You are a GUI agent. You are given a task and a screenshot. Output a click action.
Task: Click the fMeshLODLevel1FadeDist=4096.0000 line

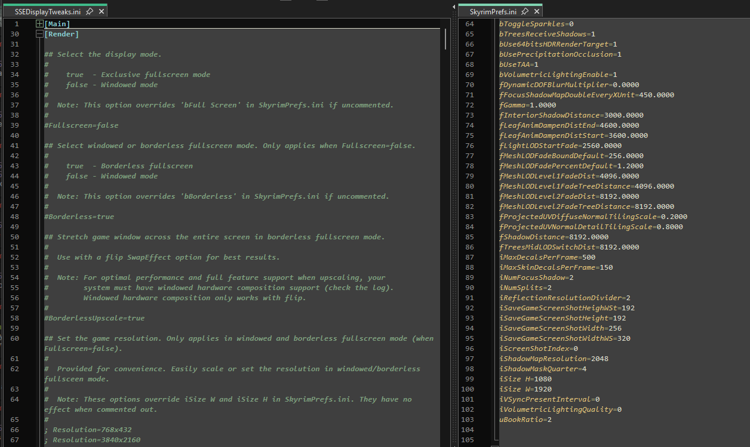(x=569, y=176)
